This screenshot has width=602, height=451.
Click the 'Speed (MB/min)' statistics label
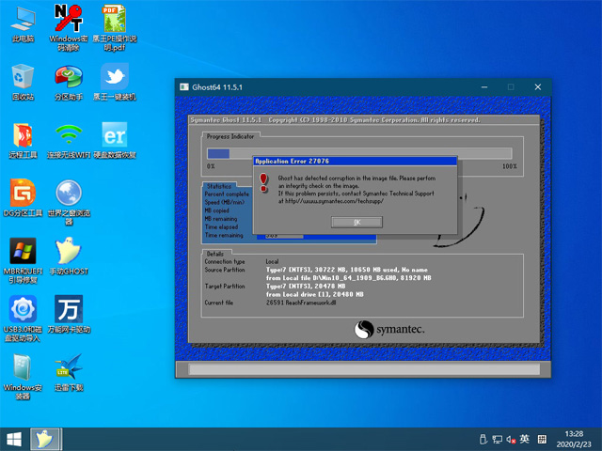click(x=224, y=202)
